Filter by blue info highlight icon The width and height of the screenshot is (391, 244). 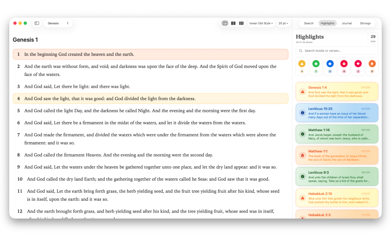tap(330, 64)
